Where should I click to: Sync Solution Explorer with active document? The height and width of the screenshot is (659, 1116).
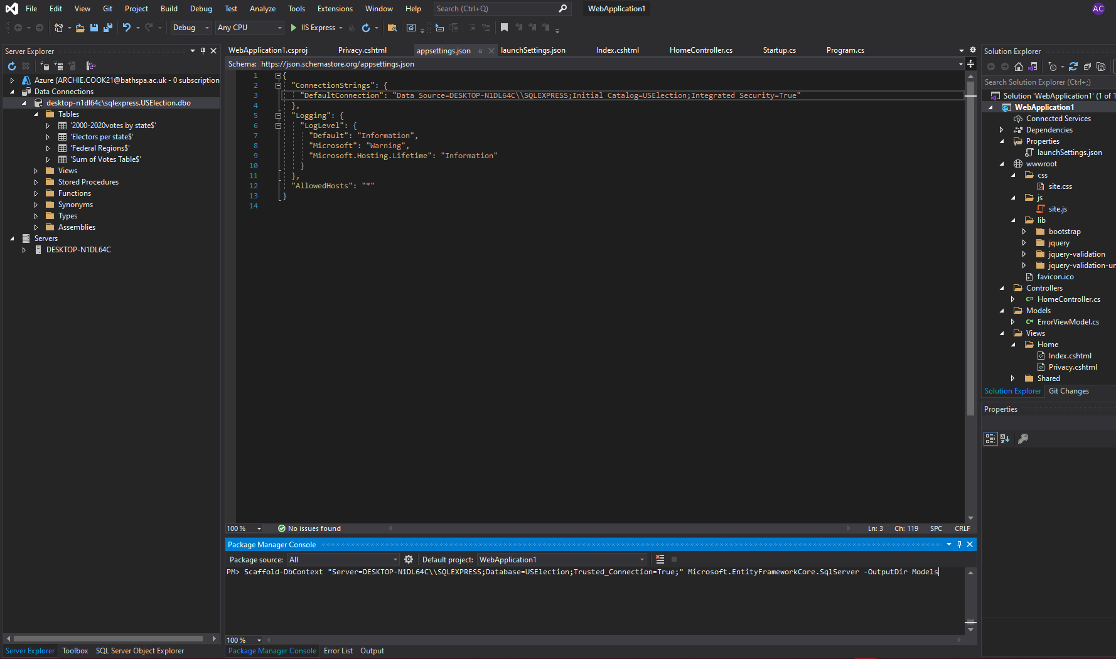tap(1033, 67)
